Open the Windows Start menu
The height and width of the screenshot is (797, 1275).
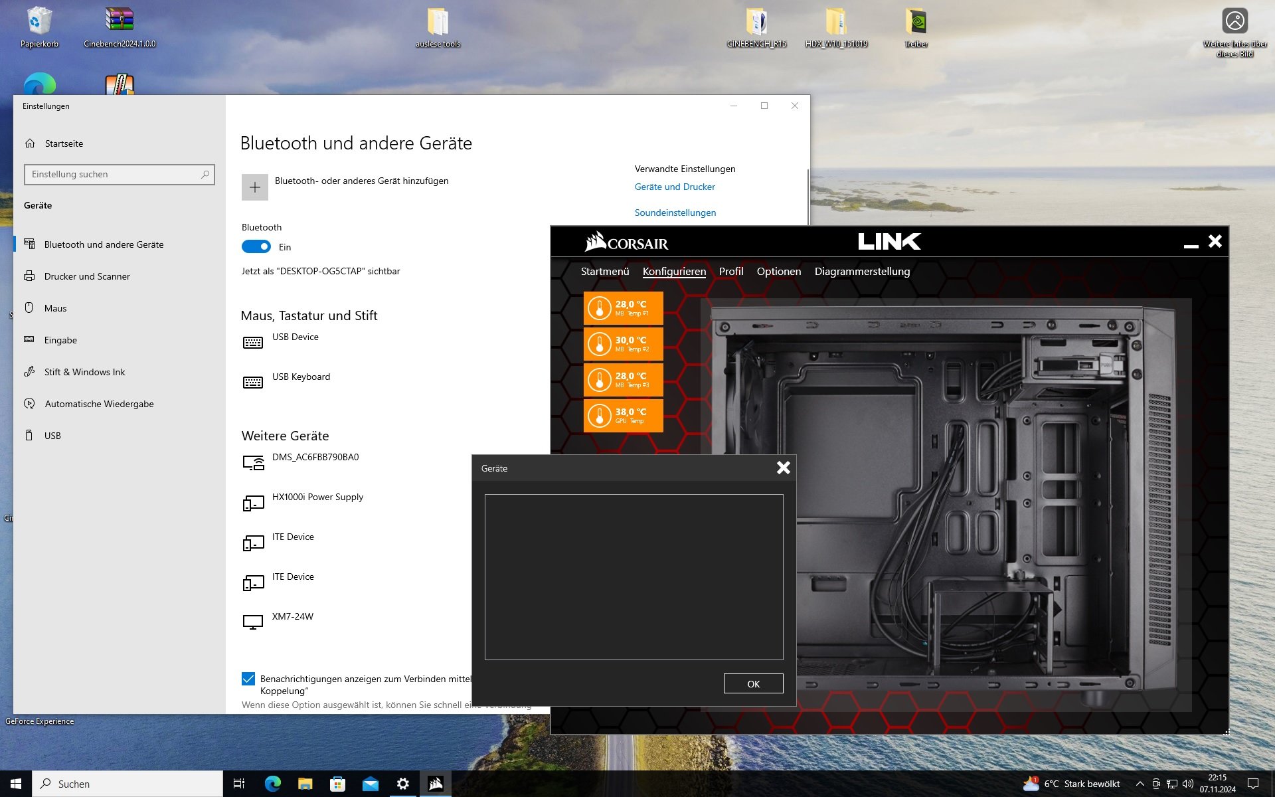(16, 784)
